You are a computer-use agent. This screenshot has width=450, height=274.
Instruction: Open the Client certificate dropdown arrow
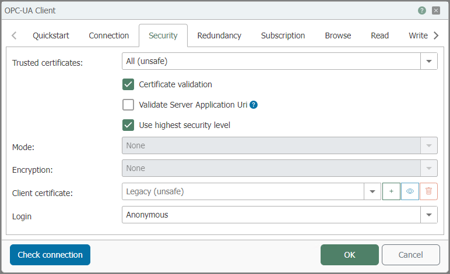pyautogui.click(x=372, y=191)
